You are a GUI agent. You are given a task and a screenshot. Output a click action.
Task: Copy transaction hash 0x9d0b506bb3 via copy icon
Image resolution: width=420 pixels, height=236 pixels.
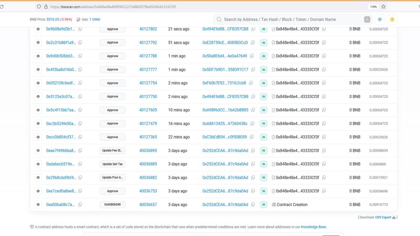click(x=80, y=56)
